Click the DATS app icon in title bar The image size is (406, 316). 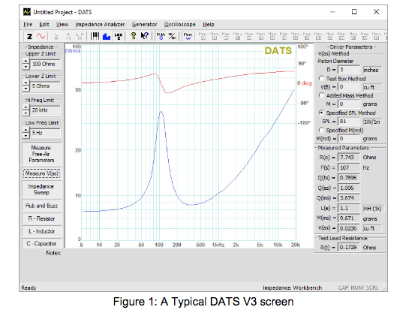[x=27, y=12]
